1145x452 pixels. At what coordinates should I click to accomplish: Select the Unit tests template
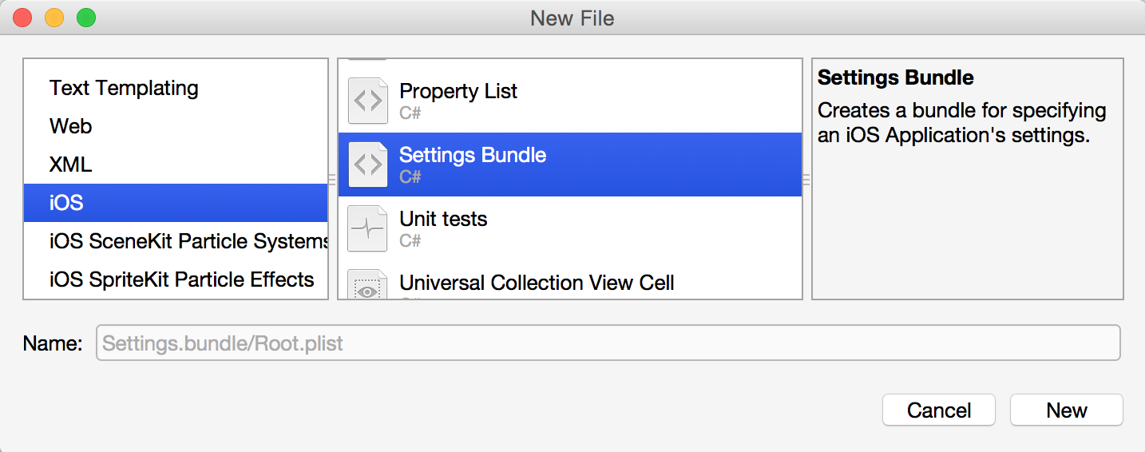tap(443, 220)
